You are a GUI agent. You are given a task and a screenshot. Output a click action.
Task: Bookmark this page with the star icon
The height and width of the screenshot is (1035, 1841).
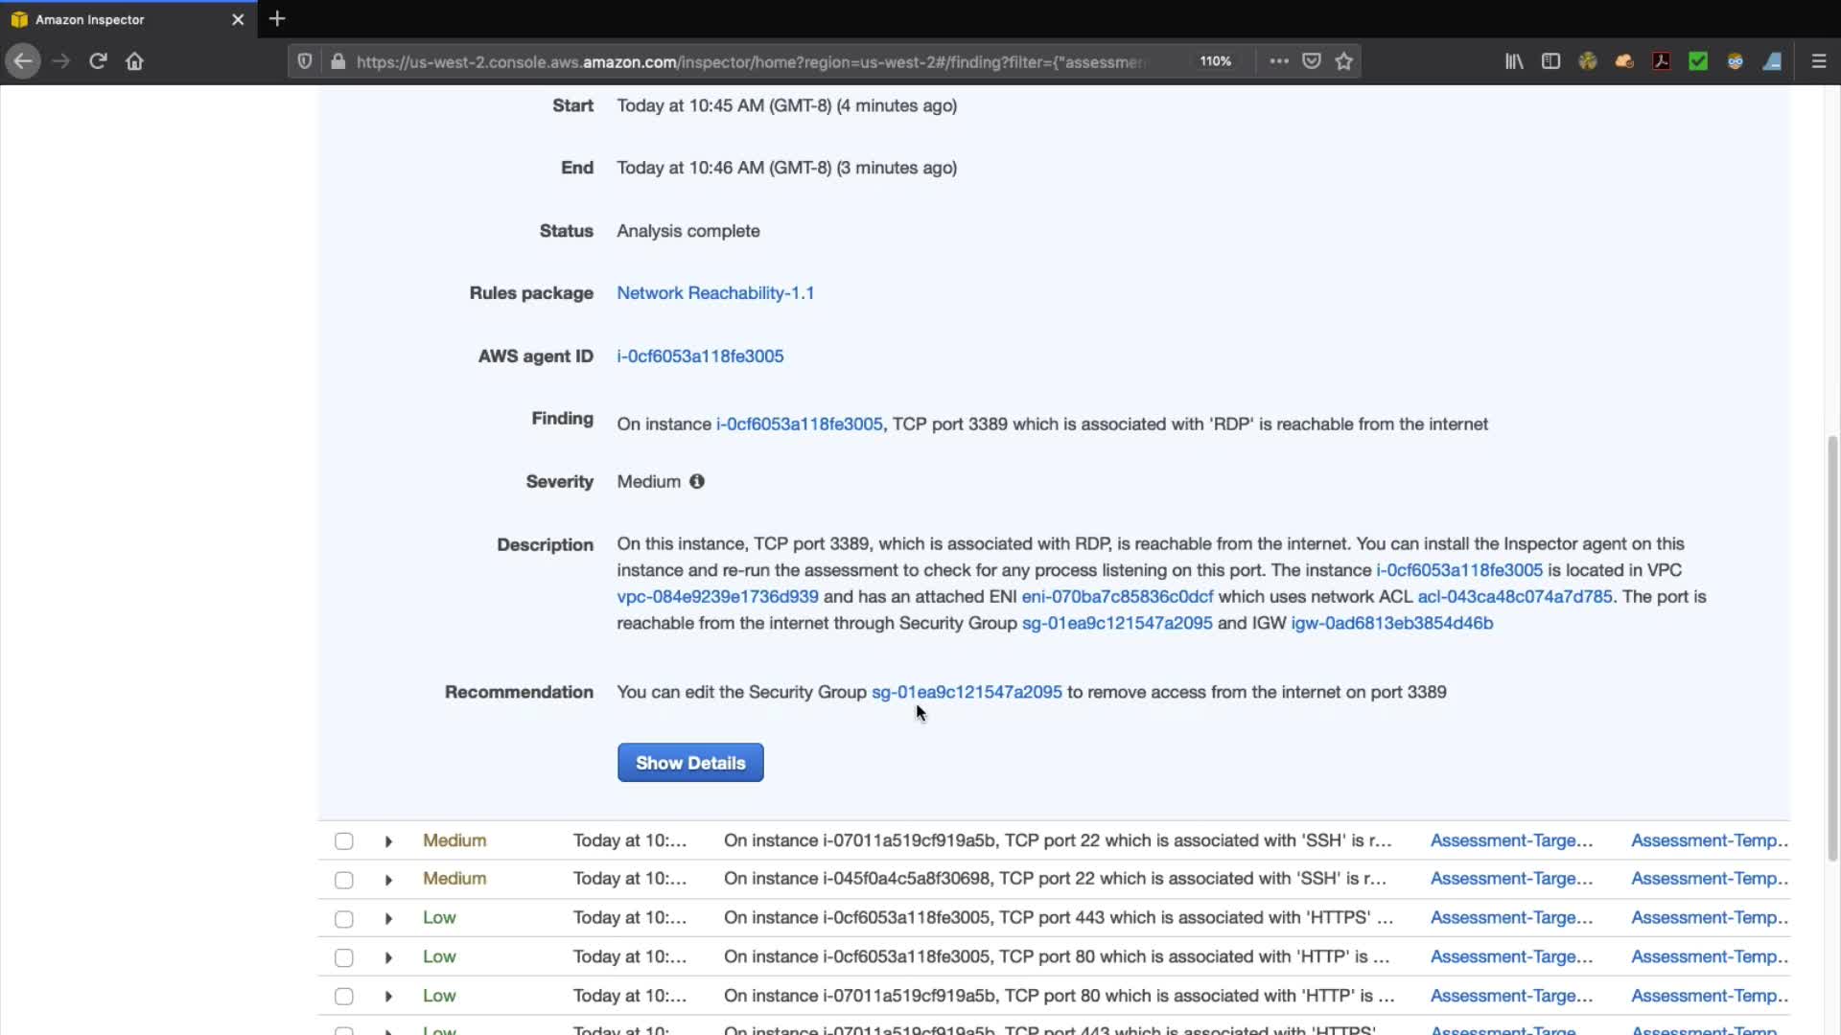click(x=1344, y=61)
